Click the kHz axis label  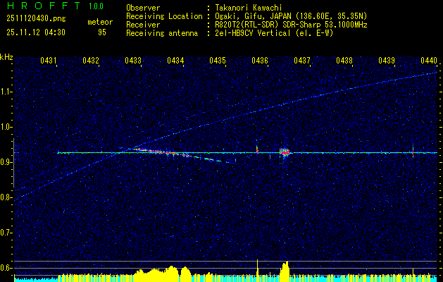click(x=6, y=57)
